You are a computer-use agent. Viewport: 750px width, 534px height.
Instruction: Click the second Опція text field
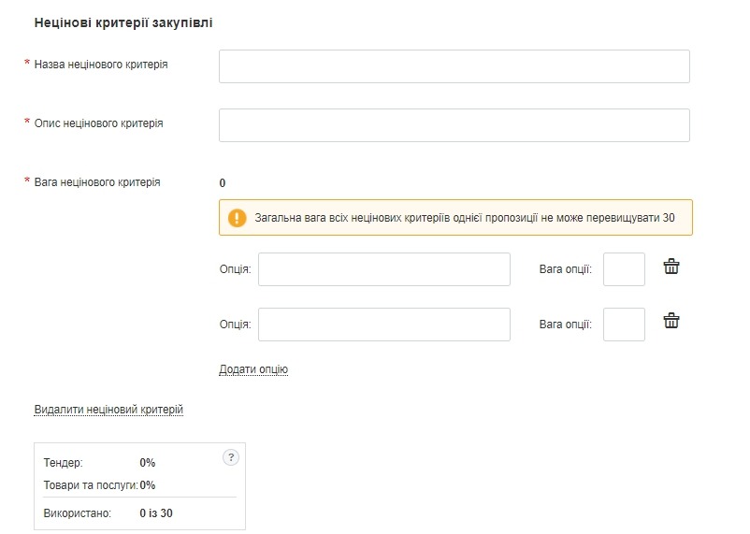click(383, 325)
